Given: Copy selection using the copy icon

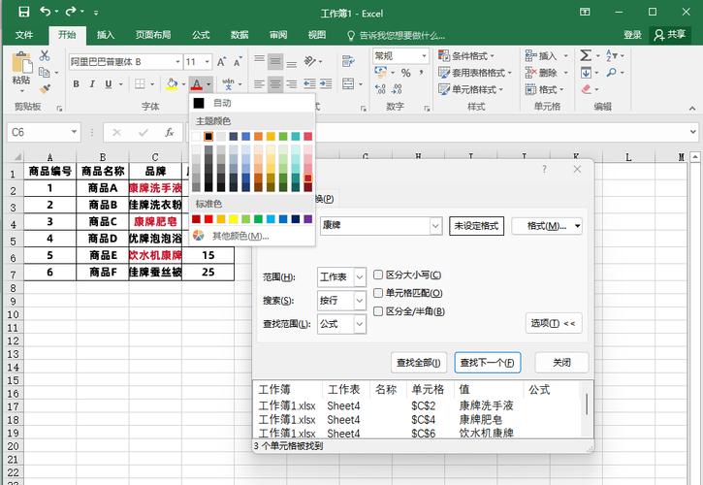Looking at the screenshot, I should pyautogui.click(x=45, y=72).
